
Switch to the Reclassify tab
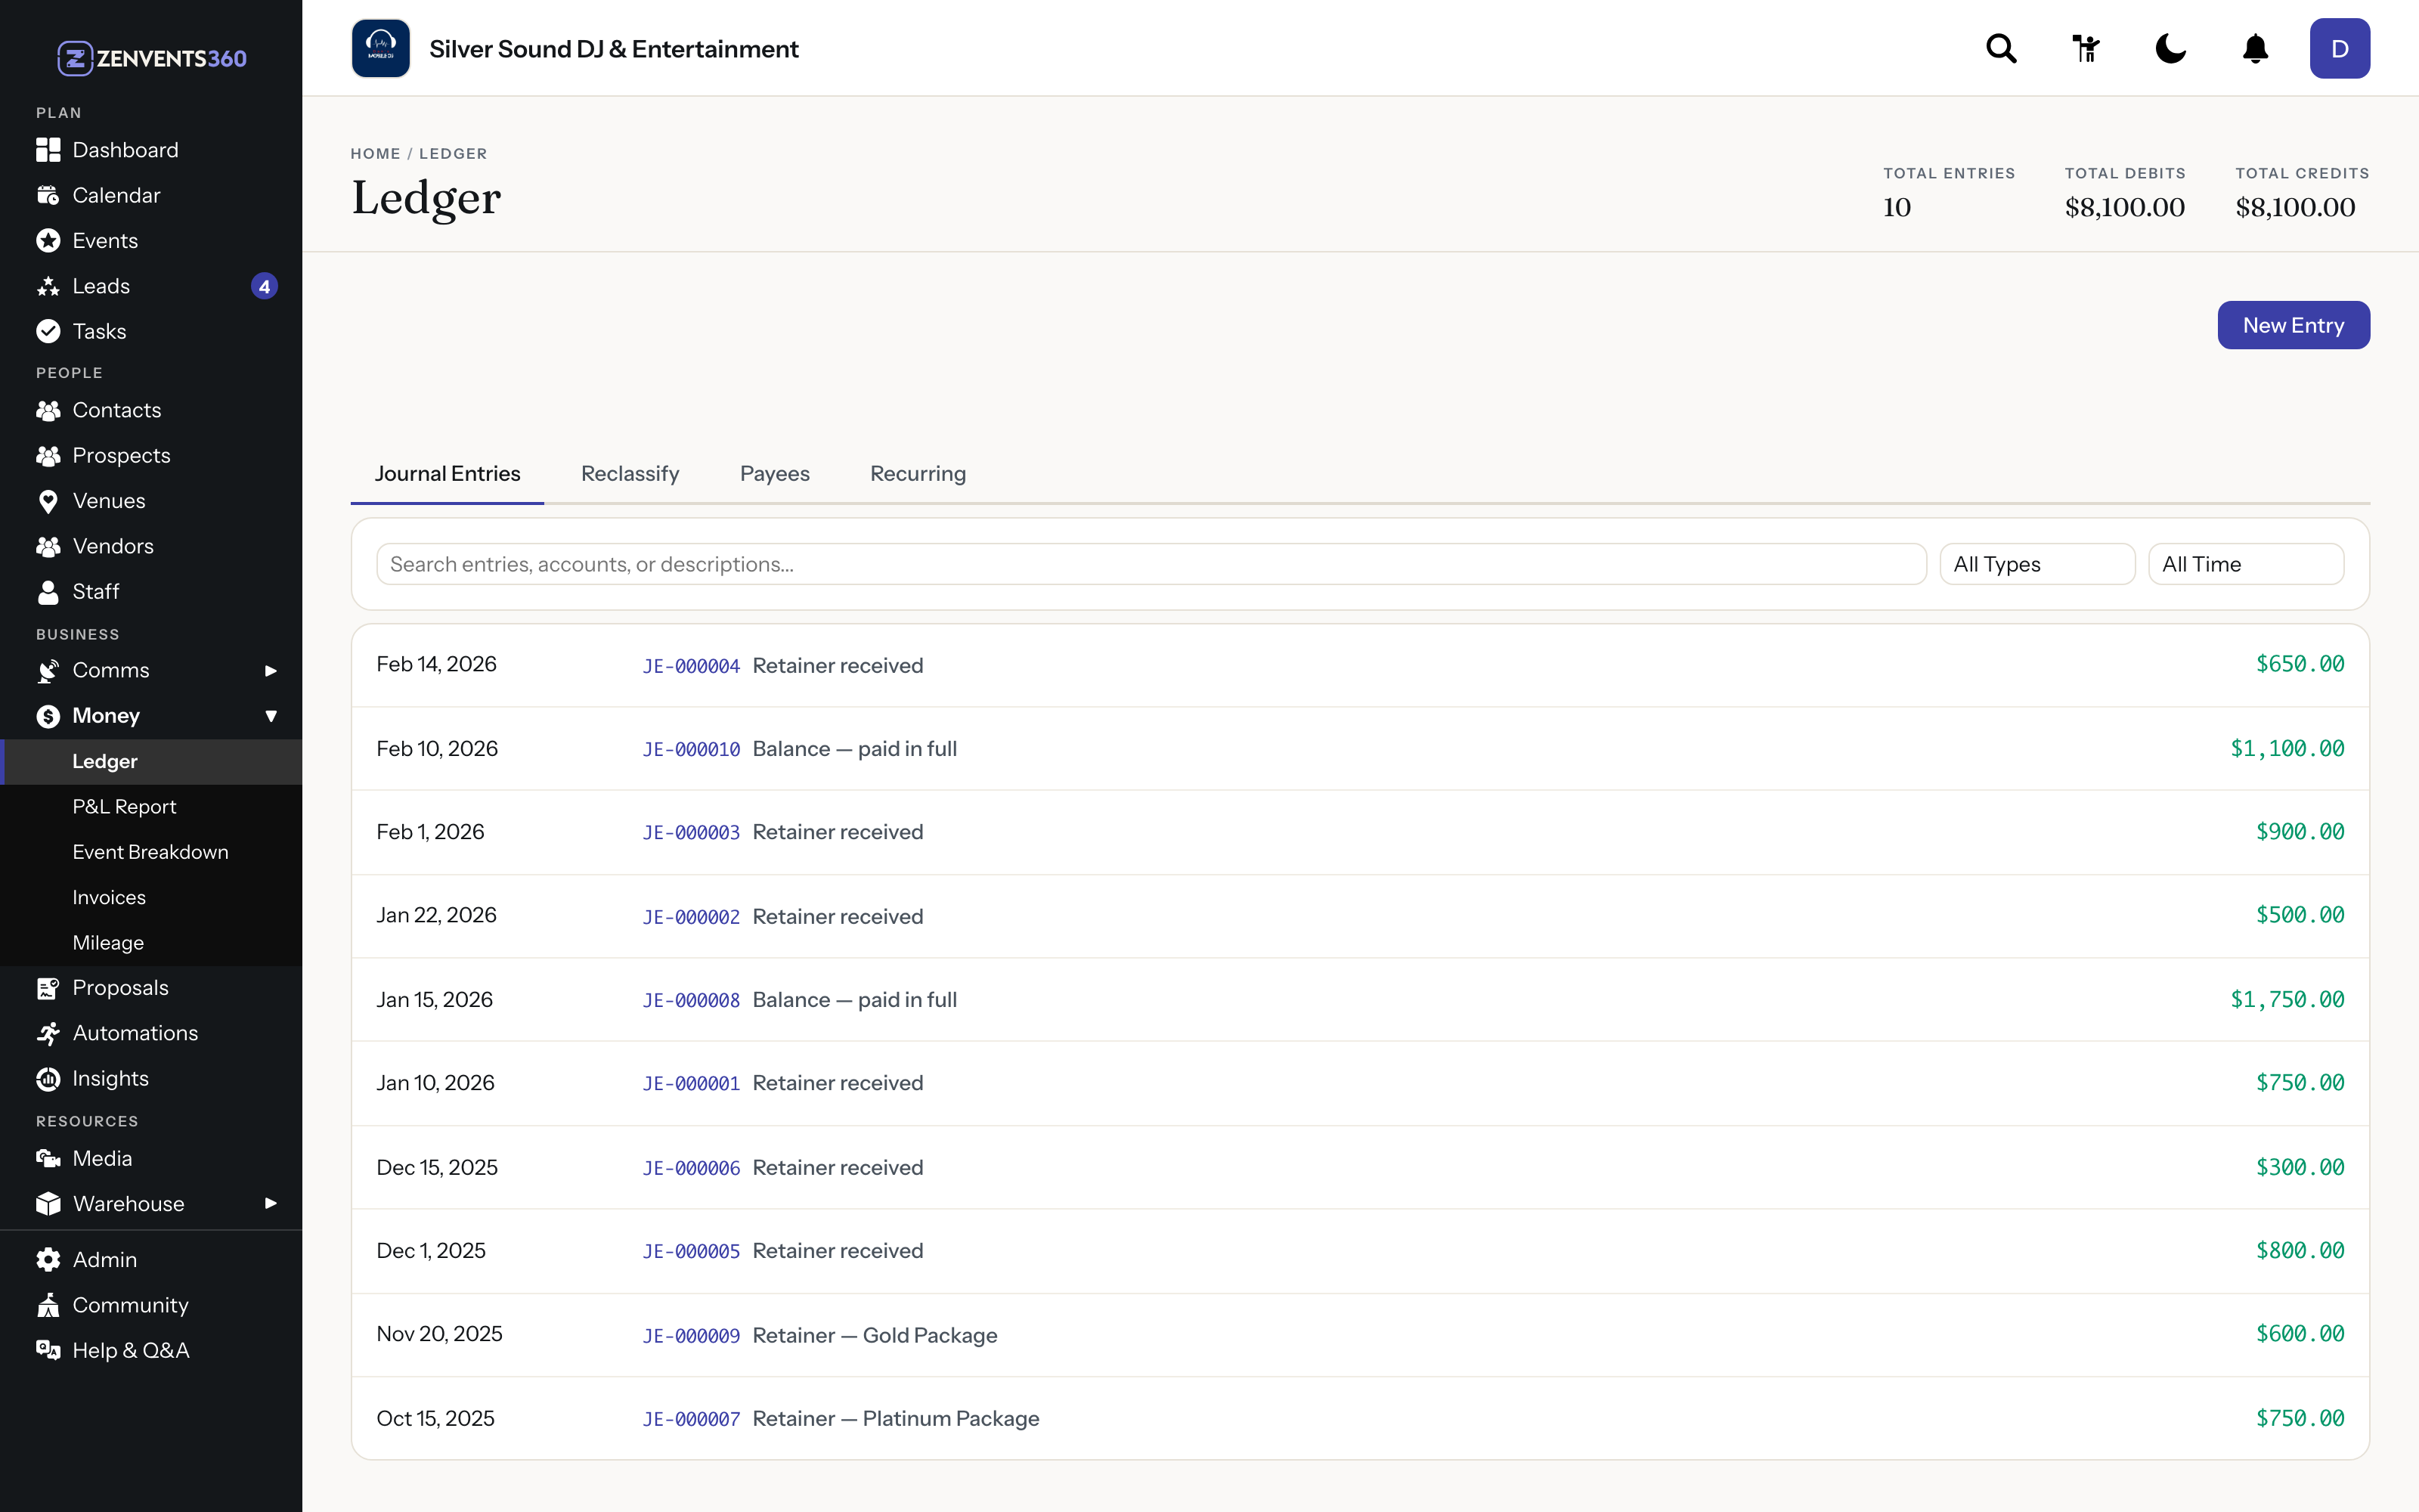630,474
